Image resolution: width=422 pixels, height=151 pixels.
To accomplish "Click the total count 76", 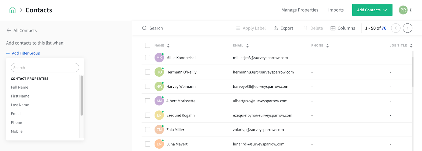I will (384, 28).
